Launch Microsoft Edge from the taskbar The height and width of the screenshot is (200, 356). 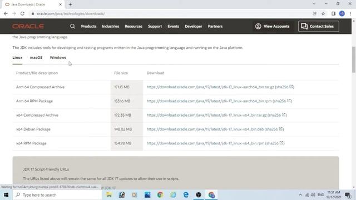point(186,195)
